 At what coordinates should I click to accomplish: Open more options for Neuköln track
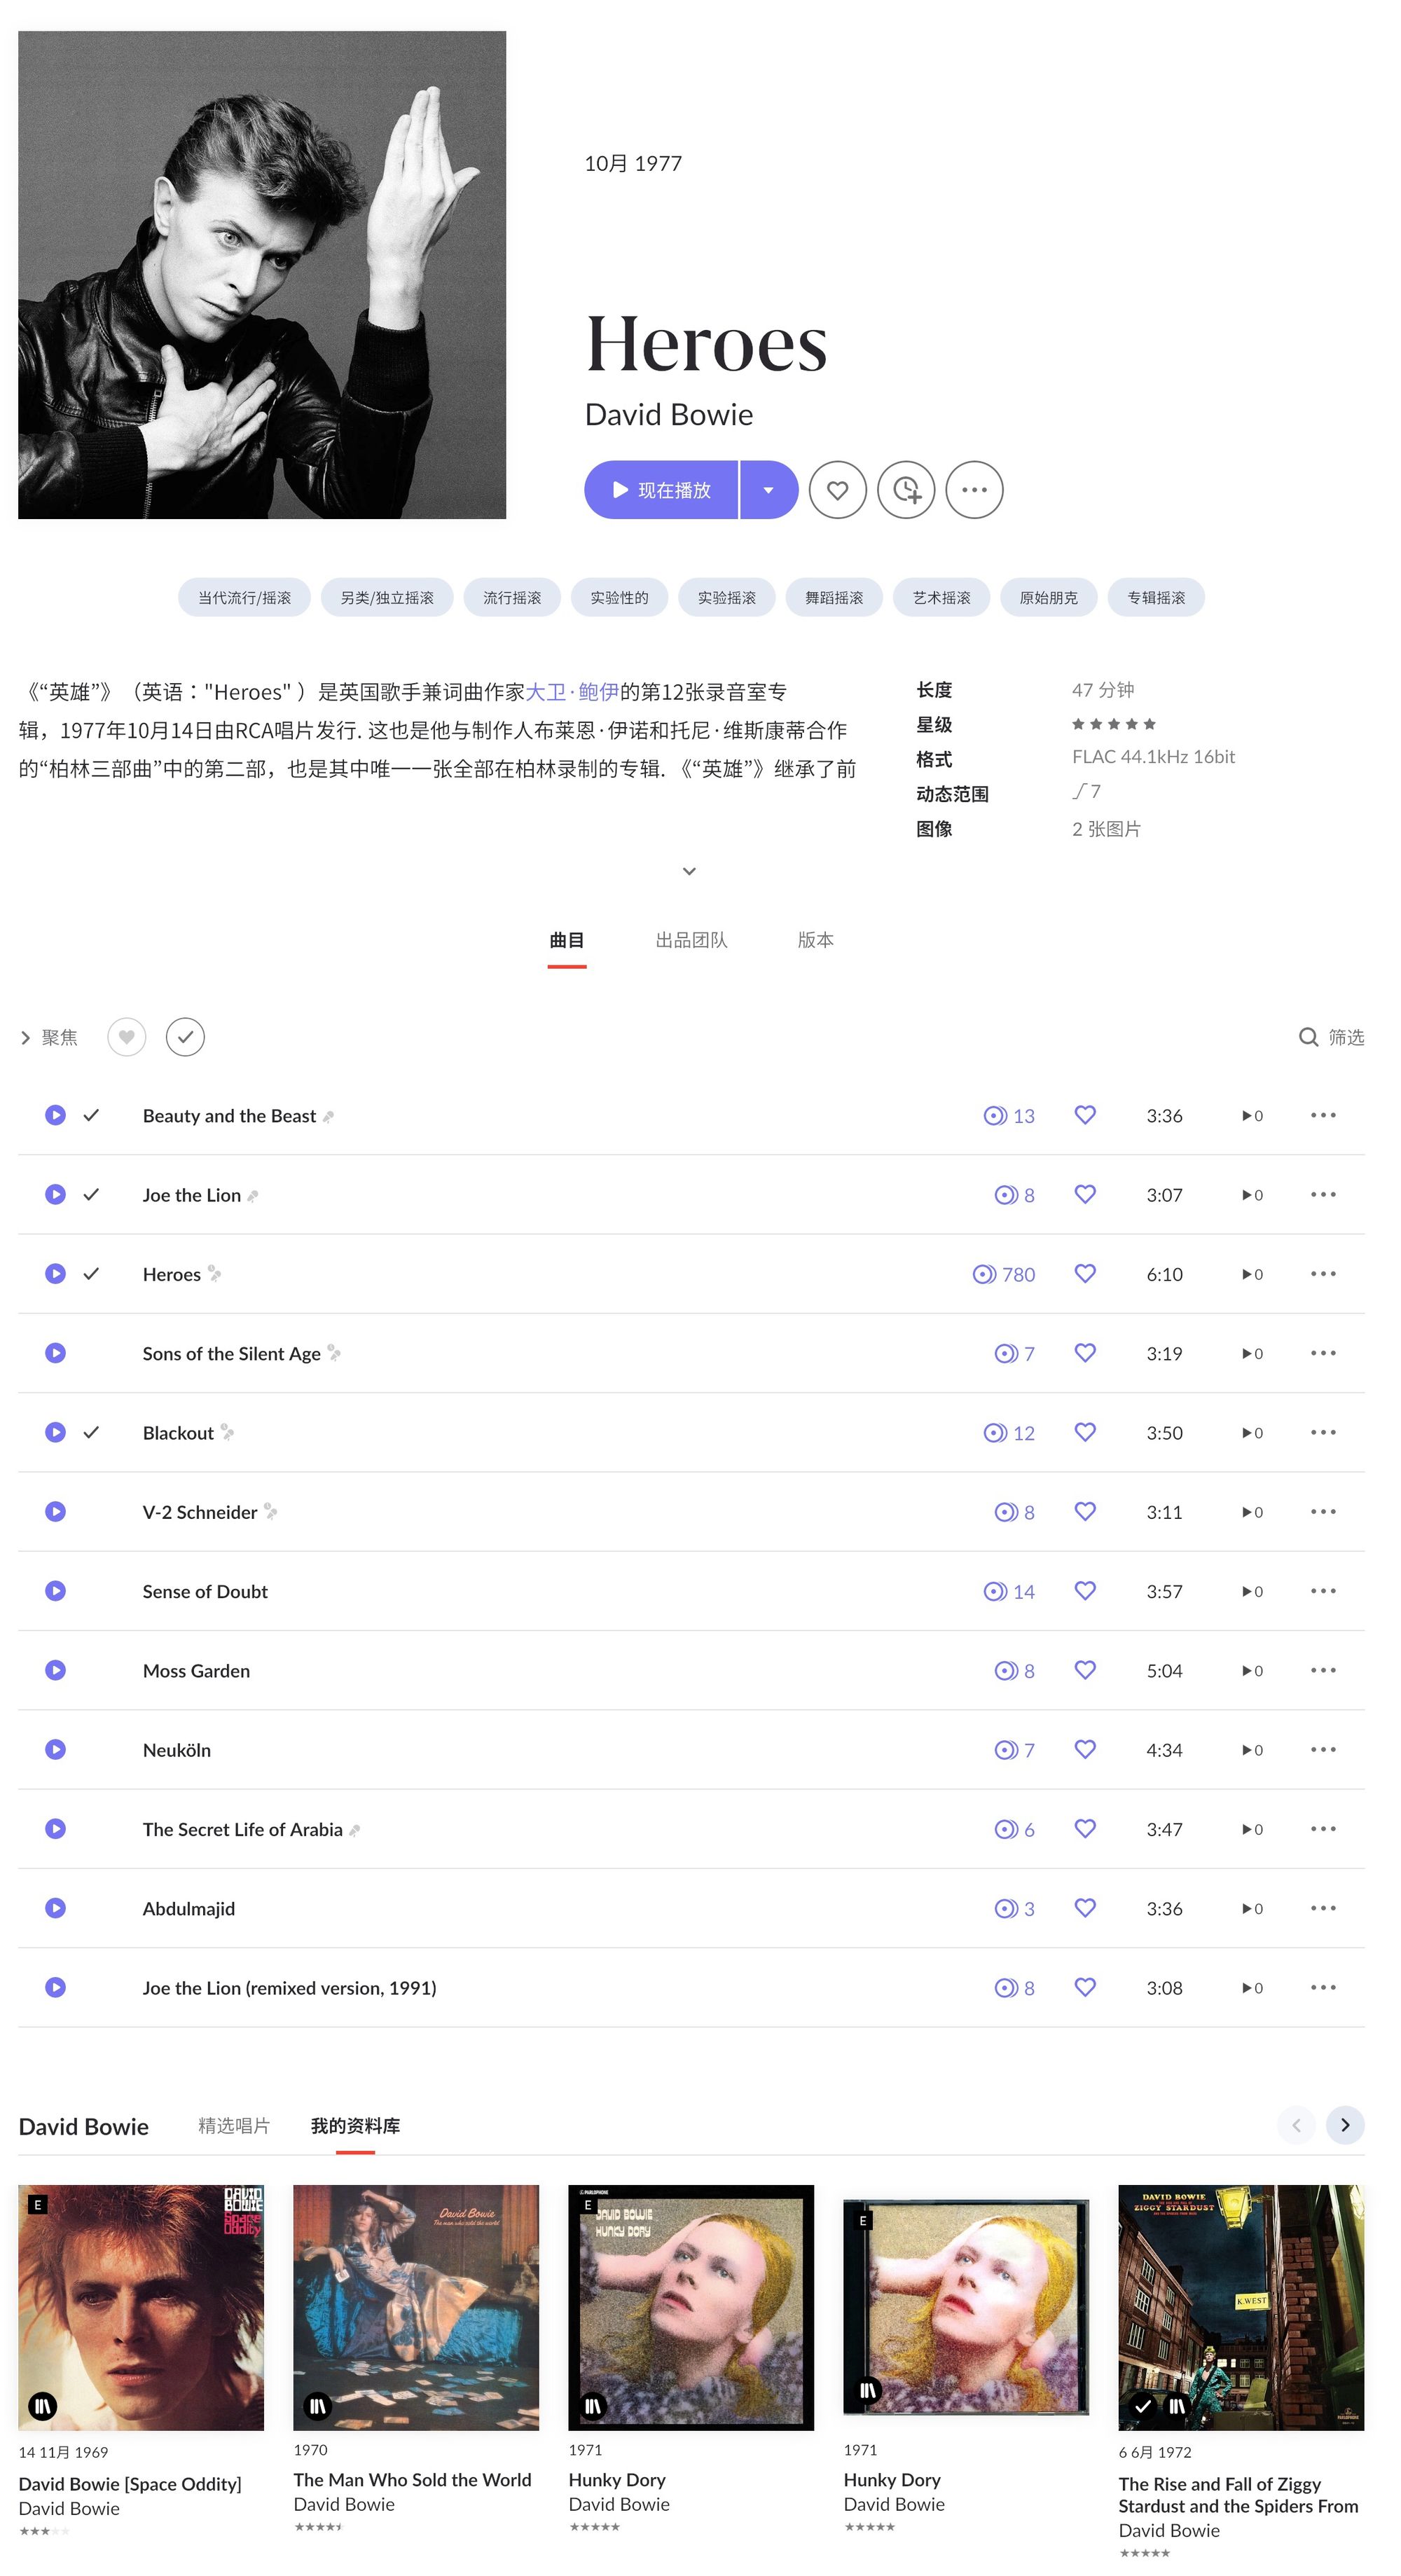pyautogui.click(x=1322, y=1749)
